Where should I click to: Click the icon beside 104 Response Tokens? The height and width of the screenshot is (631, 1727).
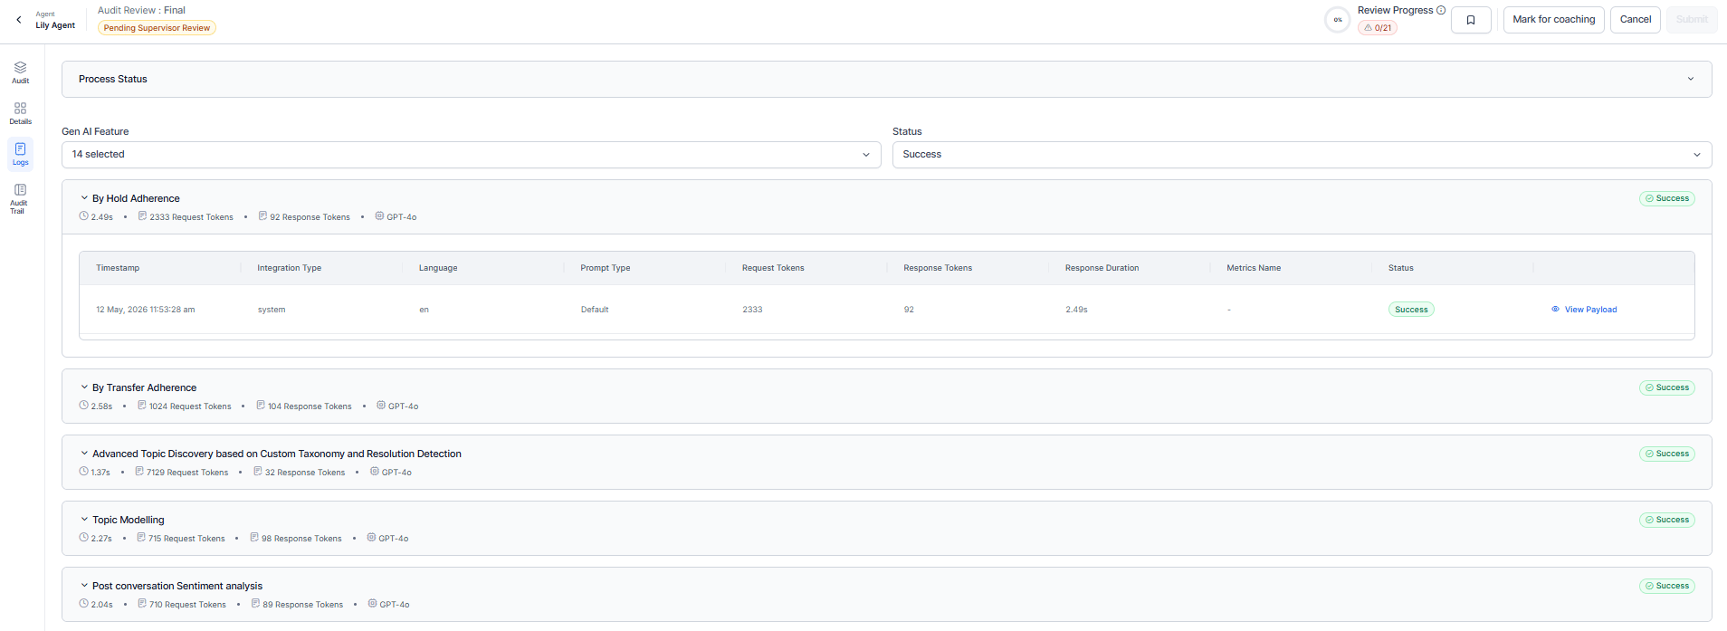261,406
